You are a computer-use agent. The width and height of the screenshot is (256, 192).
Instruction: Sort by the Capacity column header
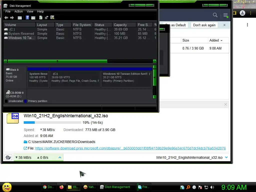(x=124, y=25)
